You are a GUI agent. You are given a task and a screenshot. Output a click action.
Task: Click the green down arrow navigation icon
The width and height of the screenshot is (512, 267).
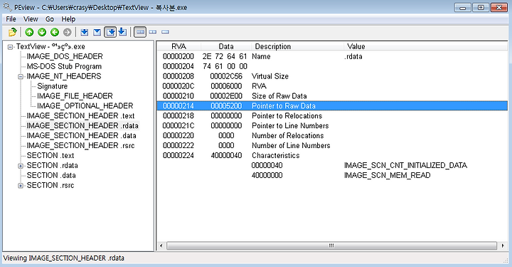42,32
